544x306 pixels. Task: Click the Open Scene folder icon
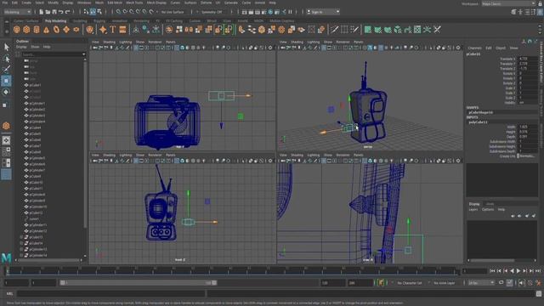[x=48, y=12]
